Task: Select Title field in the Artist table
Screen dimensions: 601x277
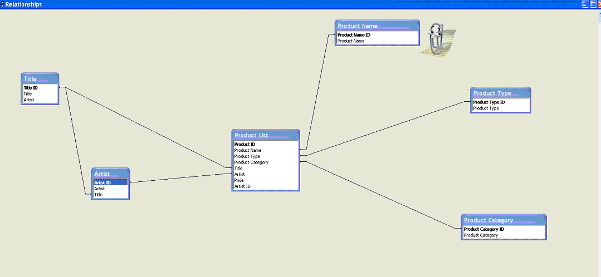Action: [x=110, y=195]
